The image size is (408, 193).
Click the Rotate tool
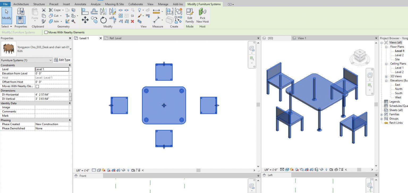103,19
